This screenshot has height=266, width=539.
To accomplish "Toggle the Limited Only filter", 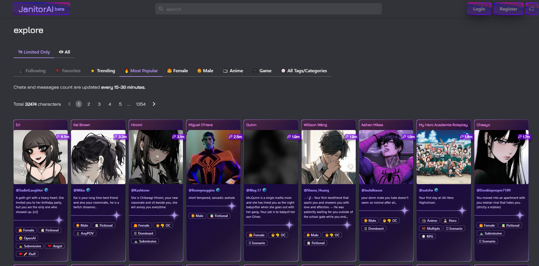I will point(34,52).
